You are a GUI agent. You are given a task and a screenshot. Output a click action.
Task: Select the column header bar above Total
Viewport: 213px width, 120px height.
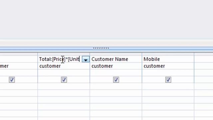click(x=64, y=54)
